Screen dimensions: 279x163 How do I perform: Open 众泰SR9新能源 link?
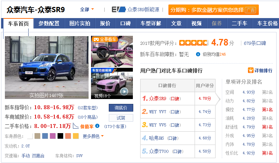pyautogui.click(x=143, y=10)
